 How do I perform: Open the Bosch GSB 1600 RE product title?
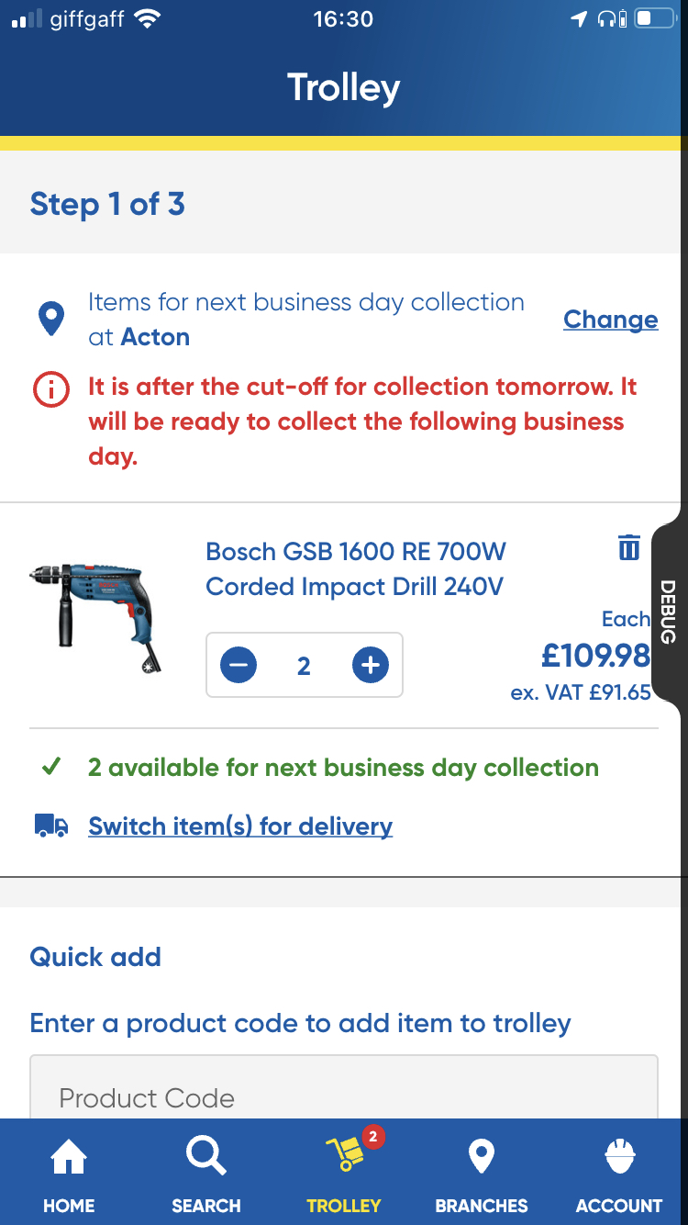pos(356,569)
